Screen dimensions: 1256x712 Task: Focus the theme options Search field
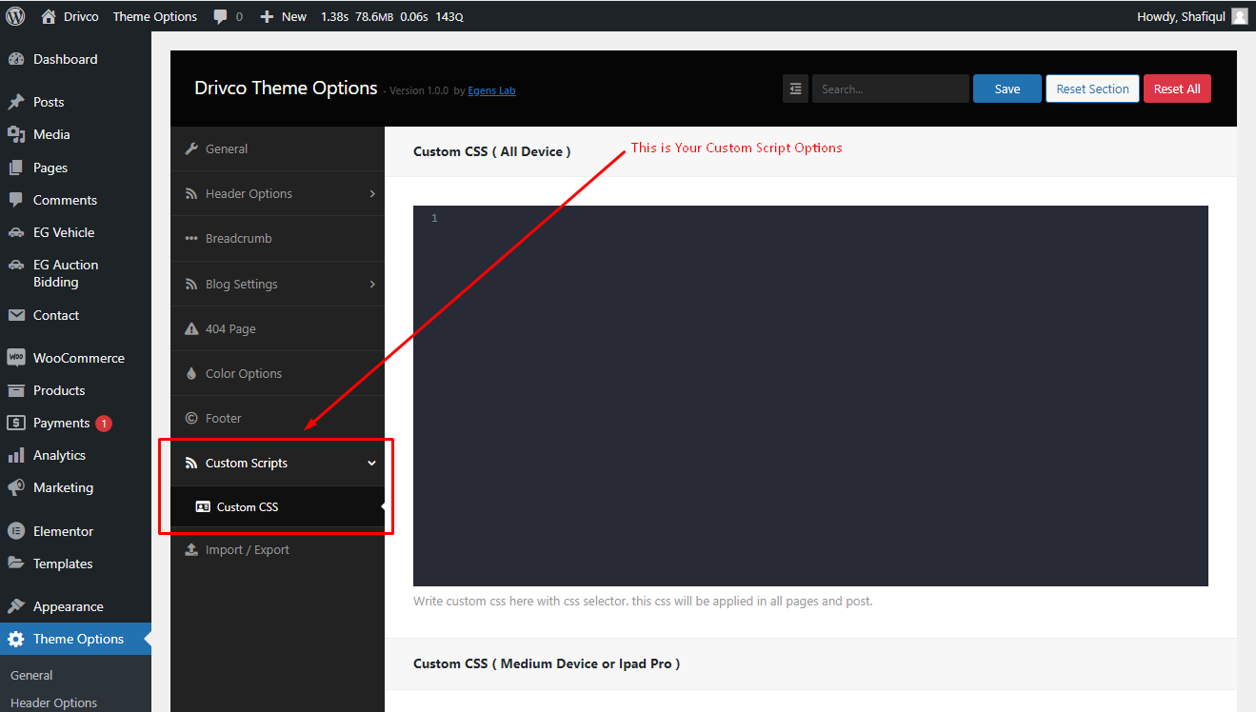point(890,89)
